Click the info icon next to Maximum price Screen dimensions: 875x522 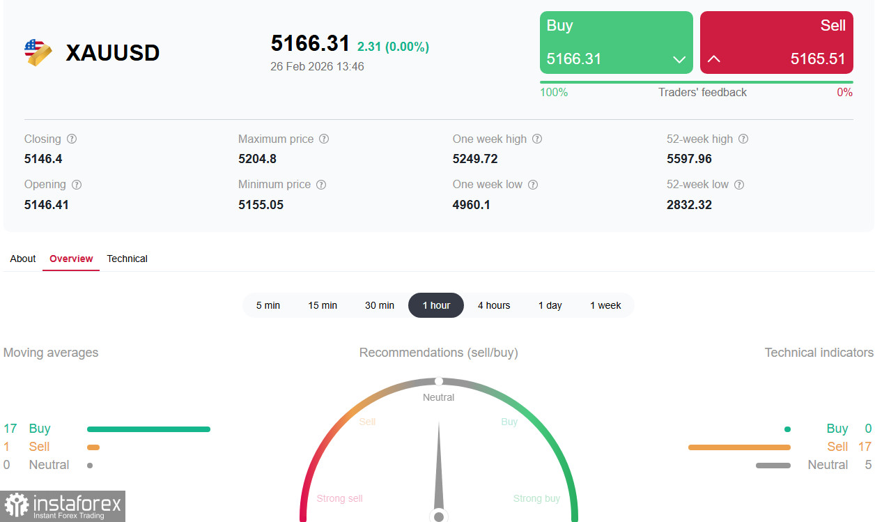324,139
